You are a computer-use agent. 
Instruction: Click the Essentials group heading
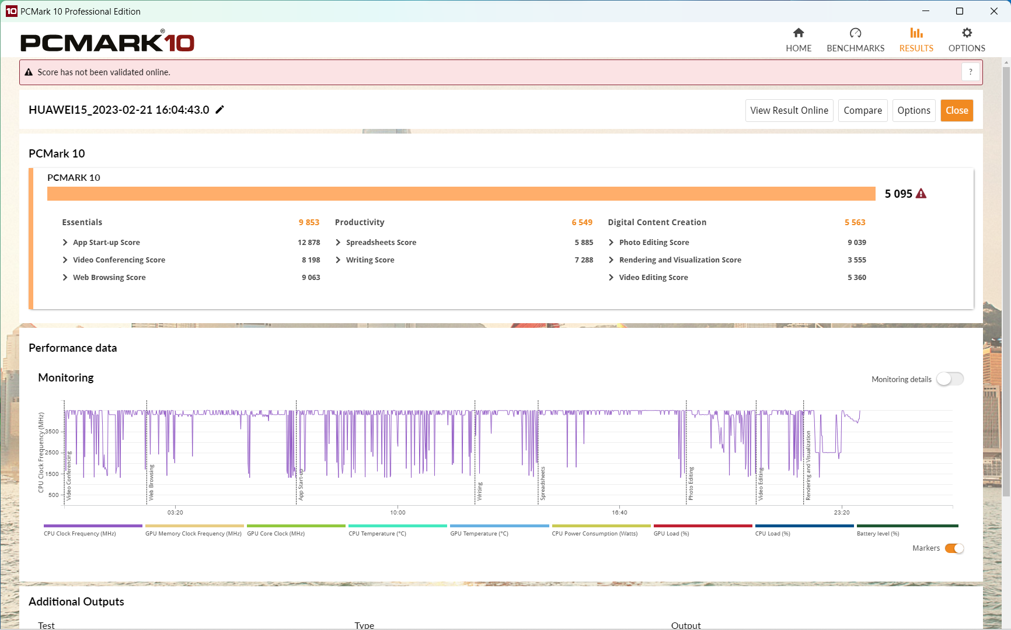coord(82,222)
